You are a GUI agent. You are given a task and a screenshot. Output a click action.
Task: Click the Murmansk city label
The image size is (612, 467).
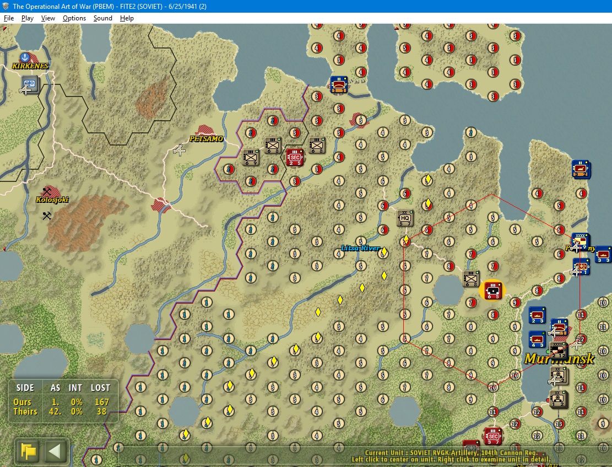(x=559, y=358)
